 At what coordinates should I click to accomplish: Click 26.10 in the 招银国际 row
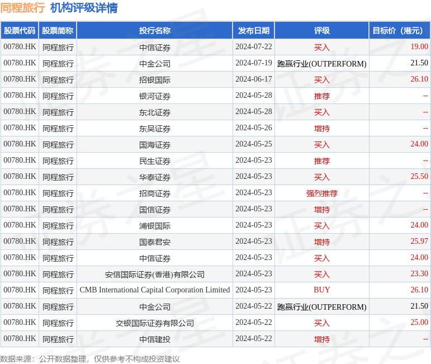(419, 79)
